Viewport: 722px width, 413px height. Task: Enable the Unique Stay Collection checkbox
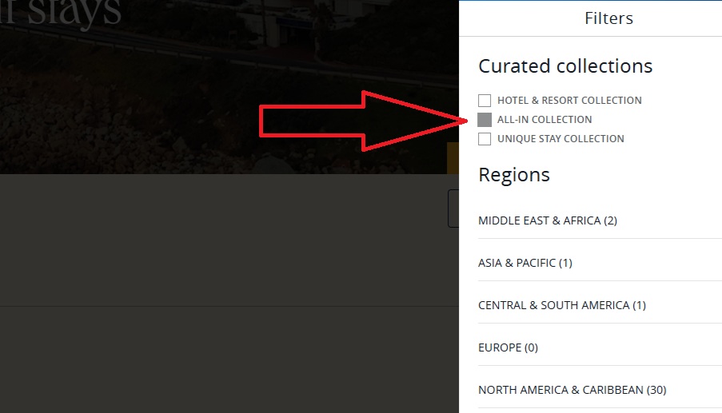(485, 139)
